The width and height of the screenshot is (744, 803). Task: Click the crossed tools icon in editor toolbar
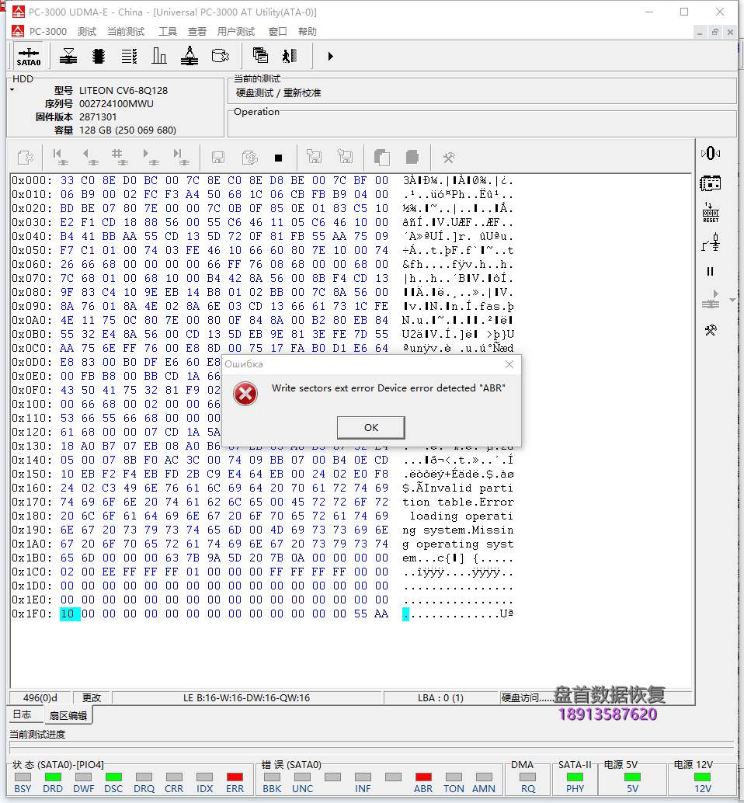pos(449,158)
